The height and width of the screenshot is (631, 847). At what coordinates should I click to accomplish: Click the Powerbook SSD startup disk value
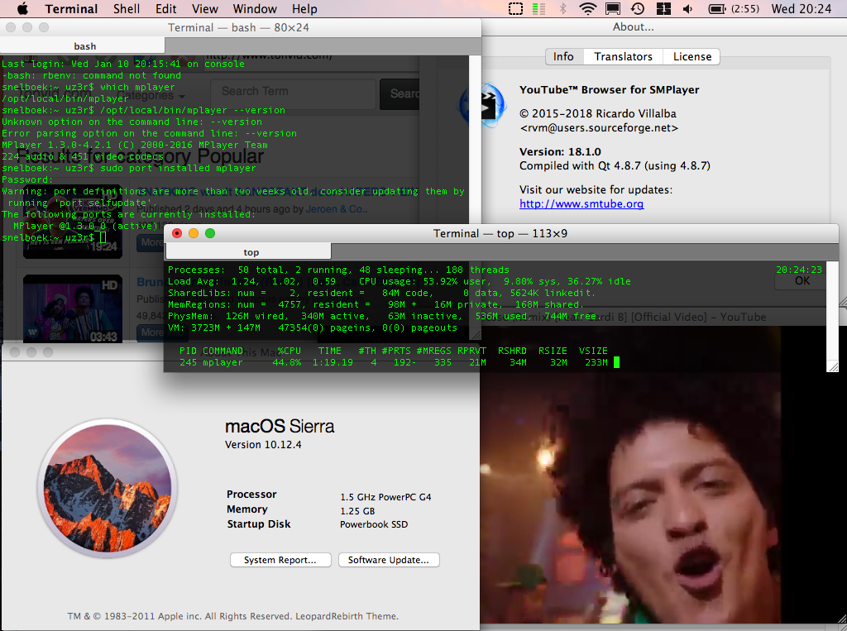coord(374,524)
